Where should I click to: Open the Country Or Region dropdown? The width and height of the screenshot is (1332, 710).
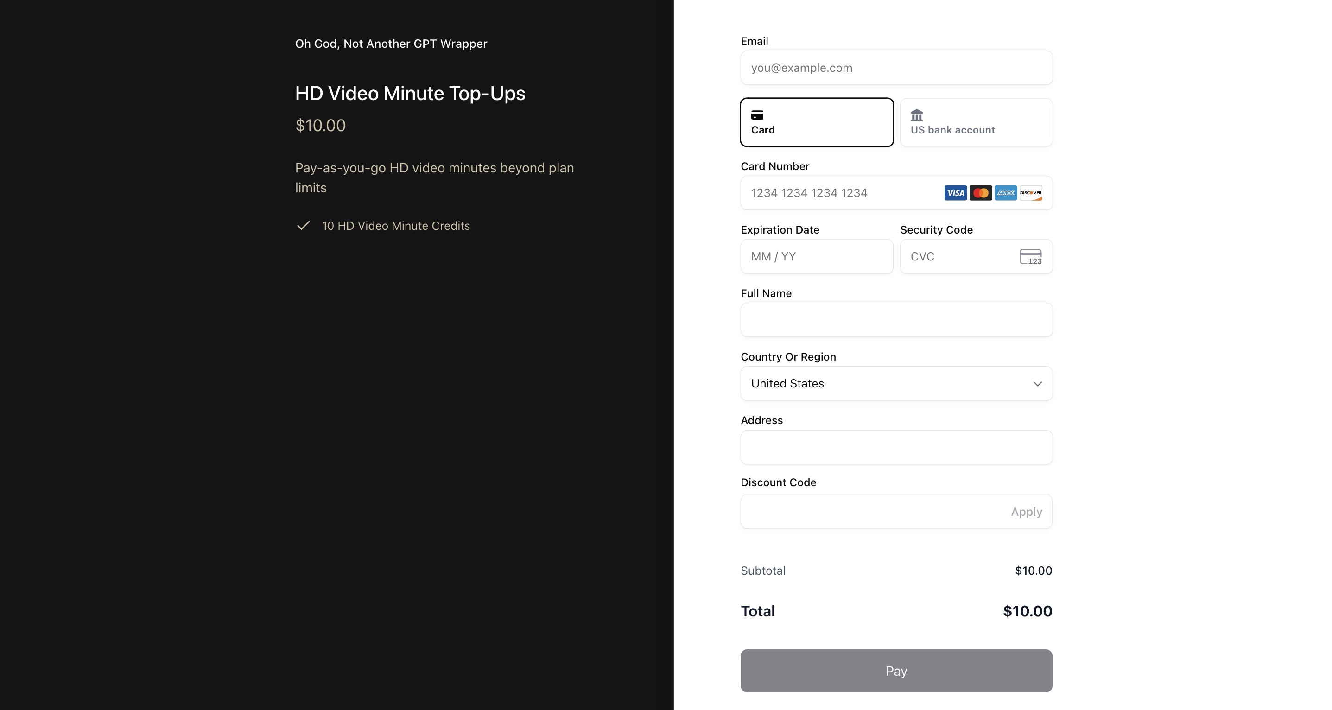coord(895,384)
